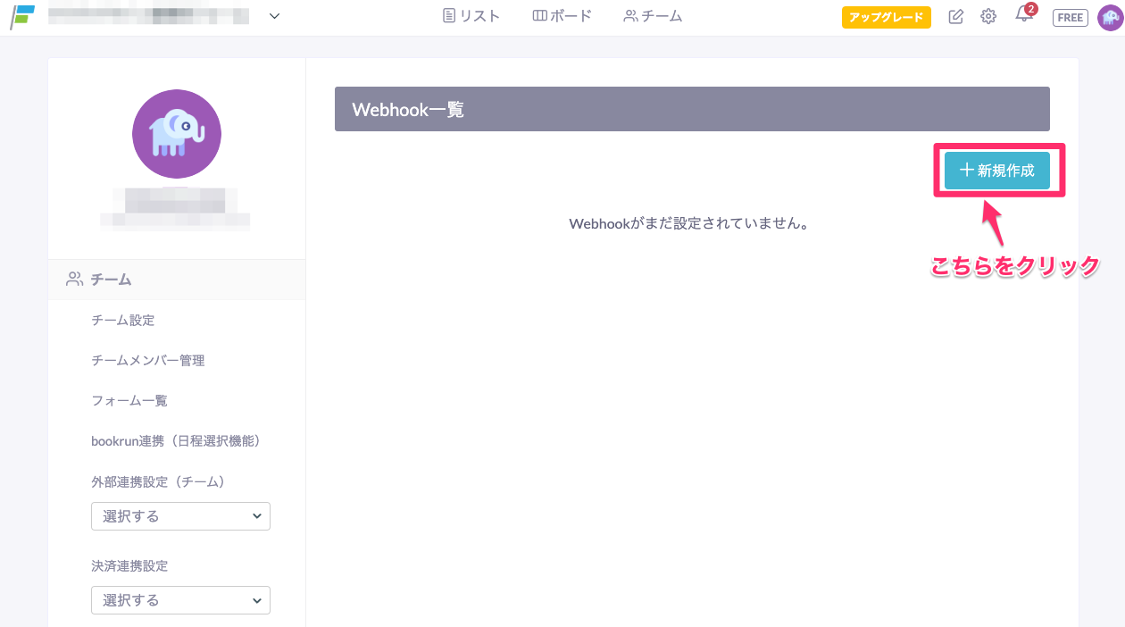Image resolution: width=1125 pixels, height=627 pixels.
Task: Click the large elephant profile picture
Action: pyautogui.click(x=177, y=134)
